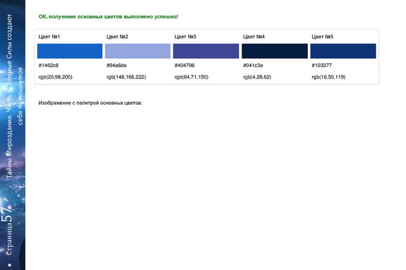Image resolution: width=406 pixels, height=270 pixels.
Task: Click the rgb(64,71,150) text
Action: [x=191, y=77]
